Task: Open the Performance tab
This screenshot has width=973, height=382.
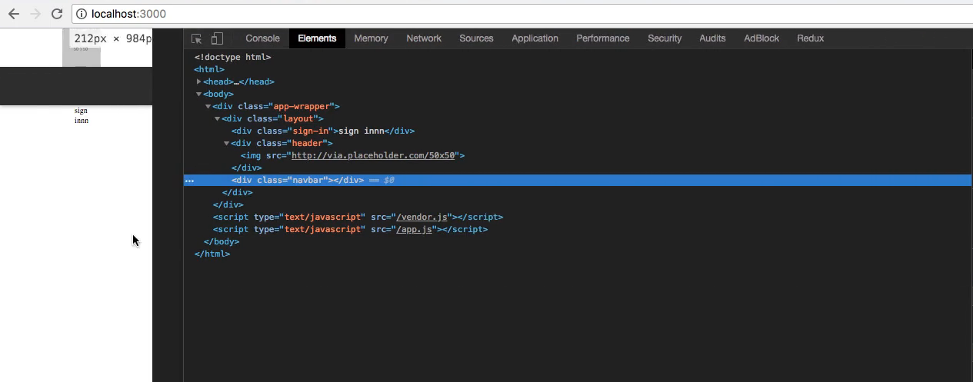Action: (602, 38)
